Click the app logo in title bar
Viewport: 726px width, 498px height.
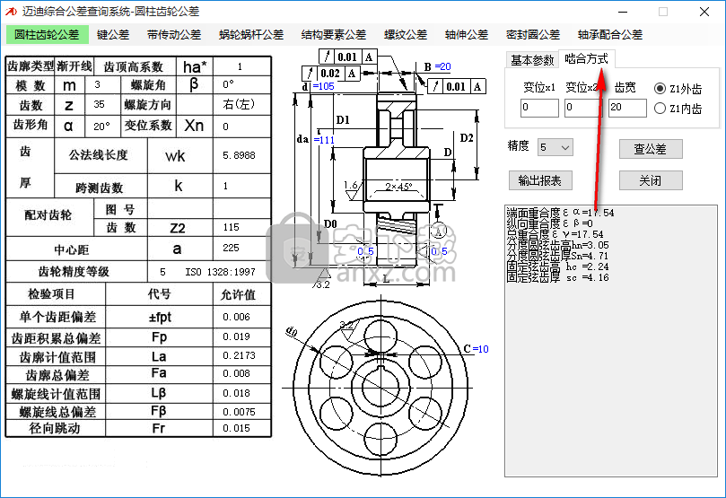click(11, 12)
